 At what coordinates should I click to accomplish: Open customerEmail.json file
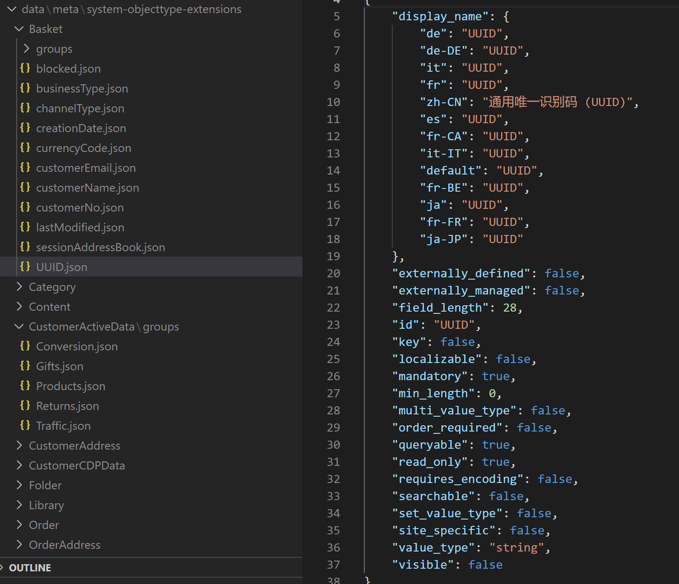point(86,168)
